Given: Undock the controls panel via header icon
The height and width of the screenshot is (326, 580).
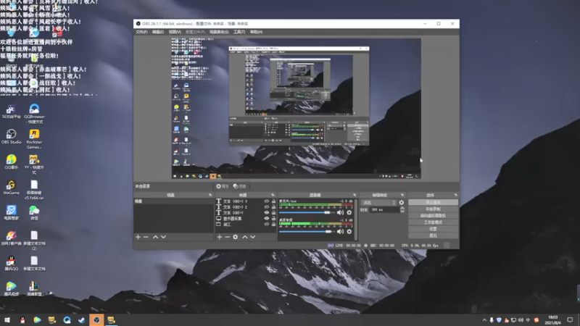Looking at the screenshot, I should (x=456, y=195).
